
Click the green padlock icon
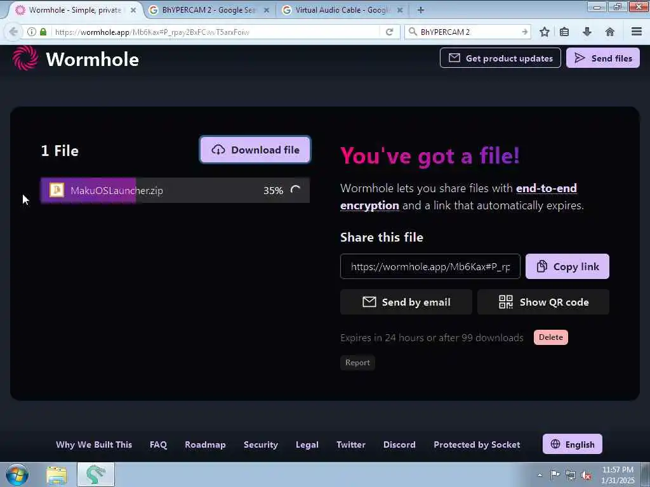[43, 32]
